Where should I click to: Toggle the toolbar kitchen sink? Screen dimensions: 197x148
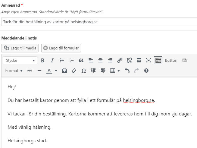point(158,61)
